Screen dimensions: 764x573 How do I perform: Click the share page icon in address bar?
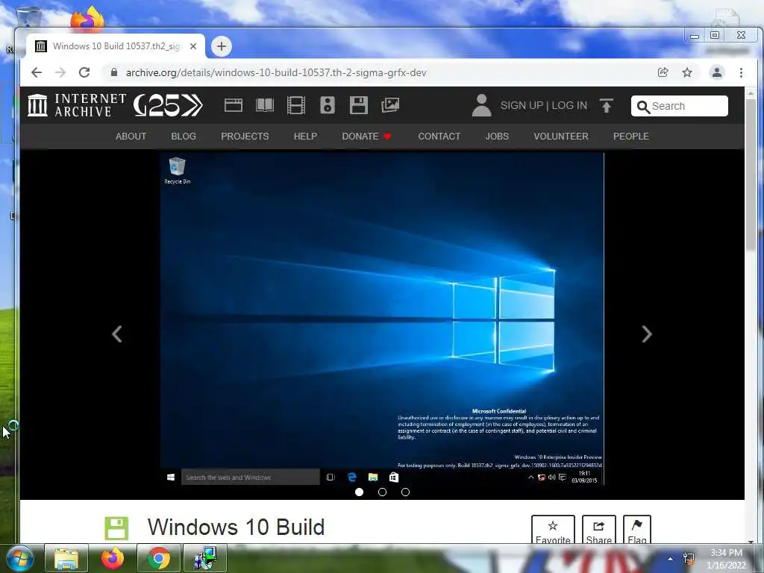click(x=663, y=72)
